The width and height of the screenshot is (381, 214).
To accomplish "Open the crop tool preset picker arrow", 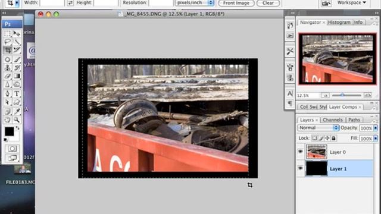I will coord(17,3).
